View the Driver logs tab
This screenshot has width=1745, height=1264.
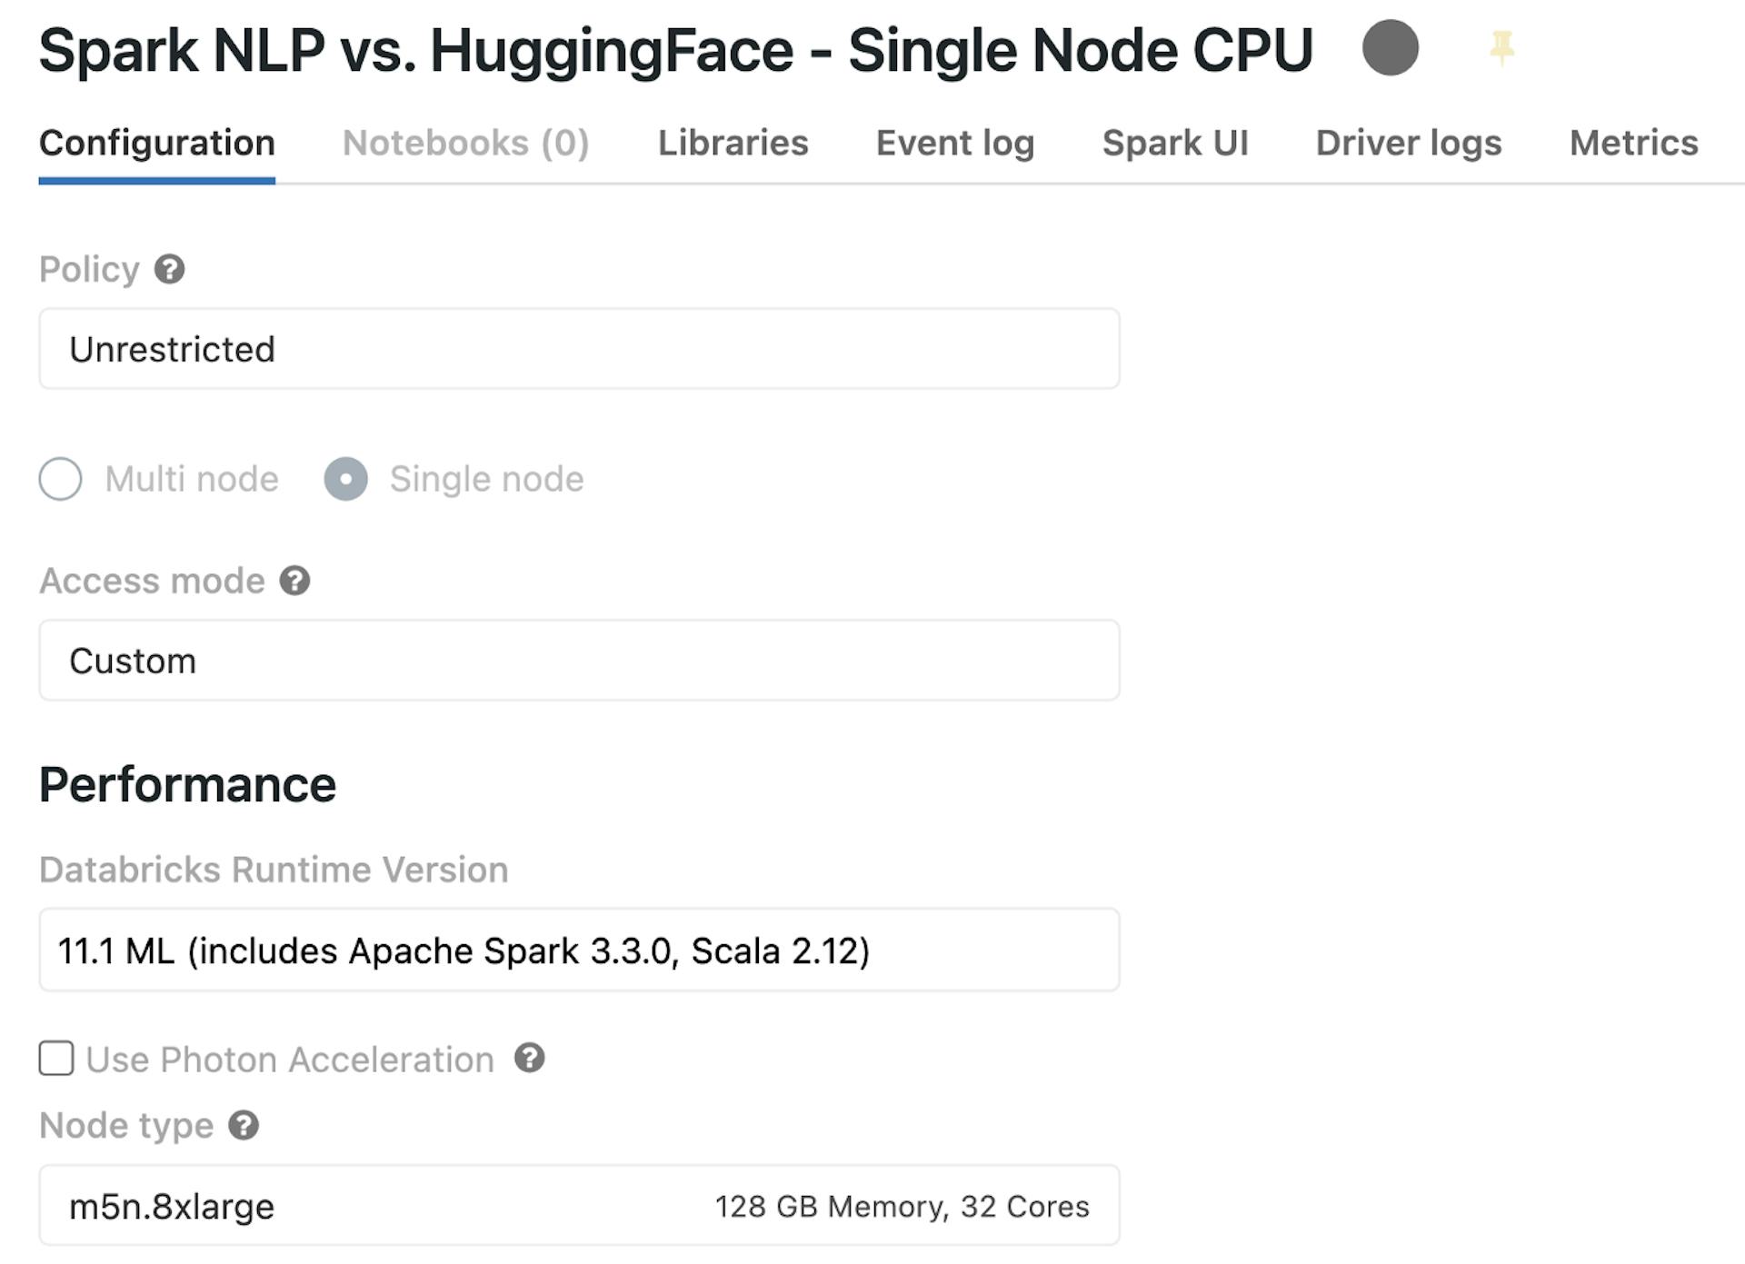tap(1408, 143)
